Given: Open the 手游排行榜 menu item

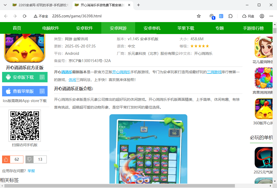Looking at the screenshot, I should click(x=253, y=28).
